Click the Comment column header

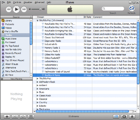(116, 17)
